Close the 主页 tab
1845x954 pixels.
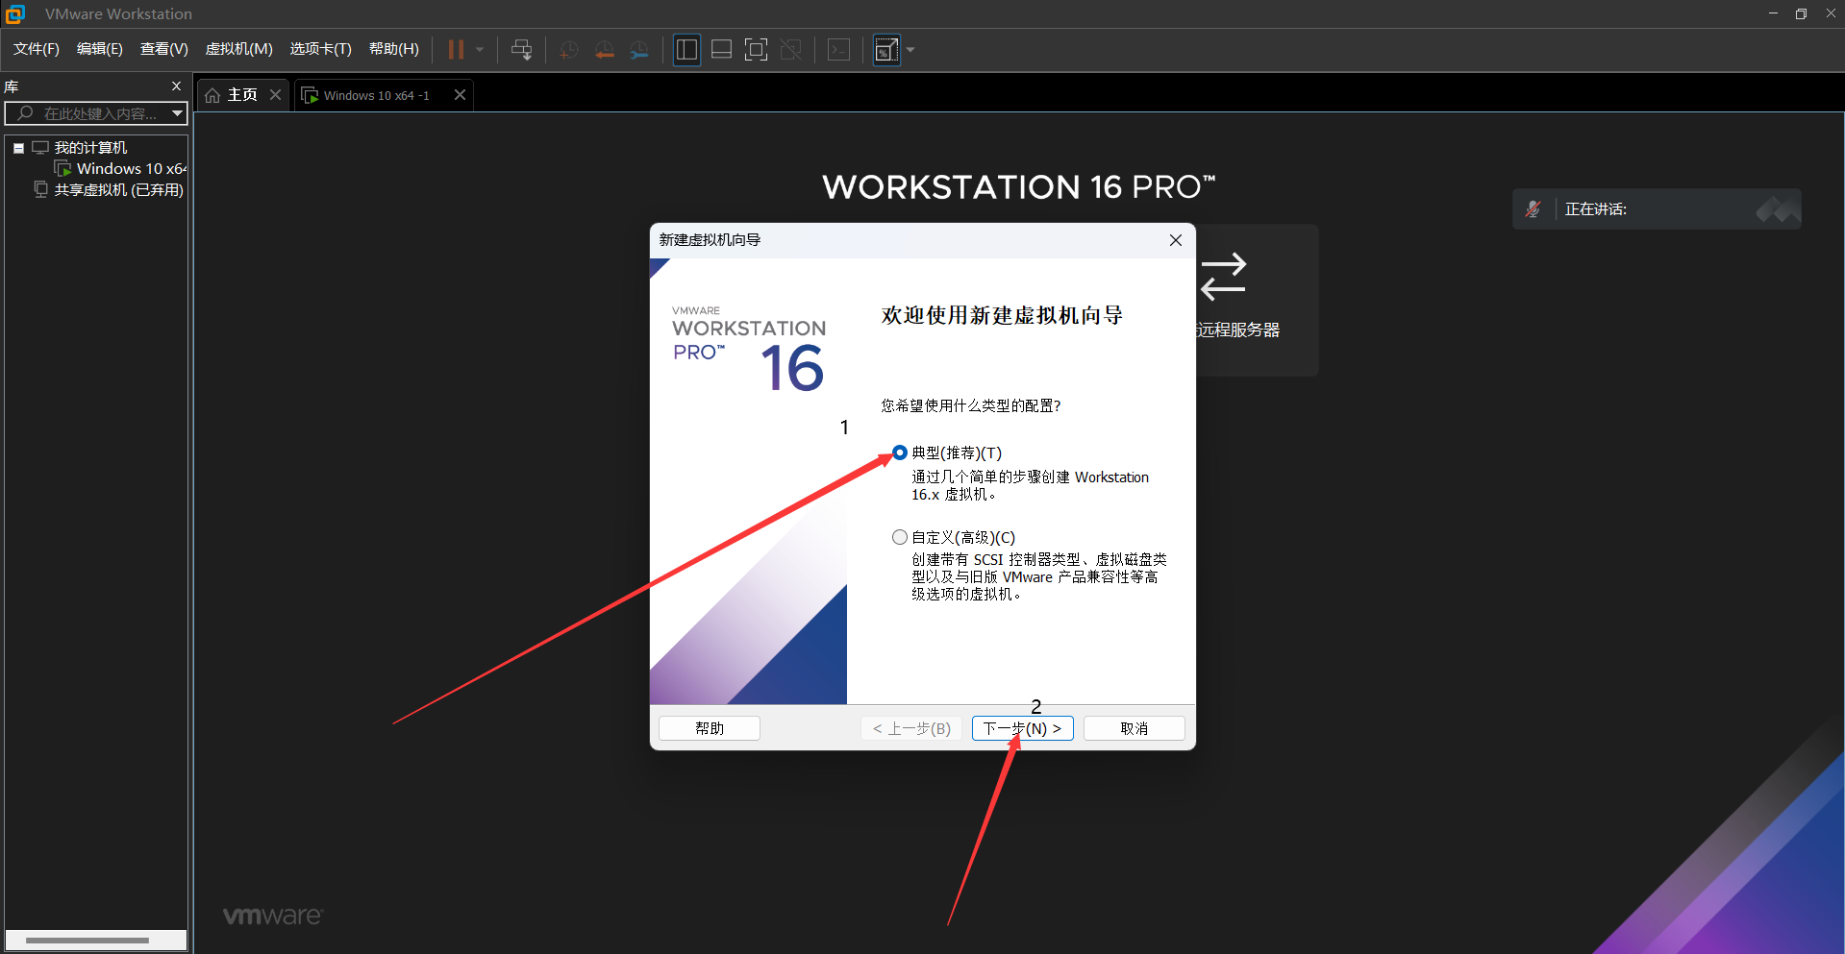(x=275, y=94)
